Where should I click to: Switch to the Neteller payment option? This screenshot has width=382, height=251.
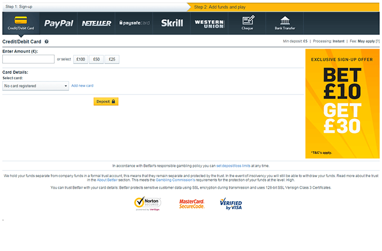(x=96, y=23)
